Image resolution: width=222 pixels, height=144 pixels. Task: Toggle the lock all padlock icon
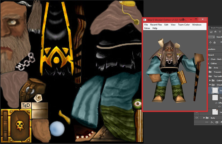pyautogui.click(x=215, y=42)
